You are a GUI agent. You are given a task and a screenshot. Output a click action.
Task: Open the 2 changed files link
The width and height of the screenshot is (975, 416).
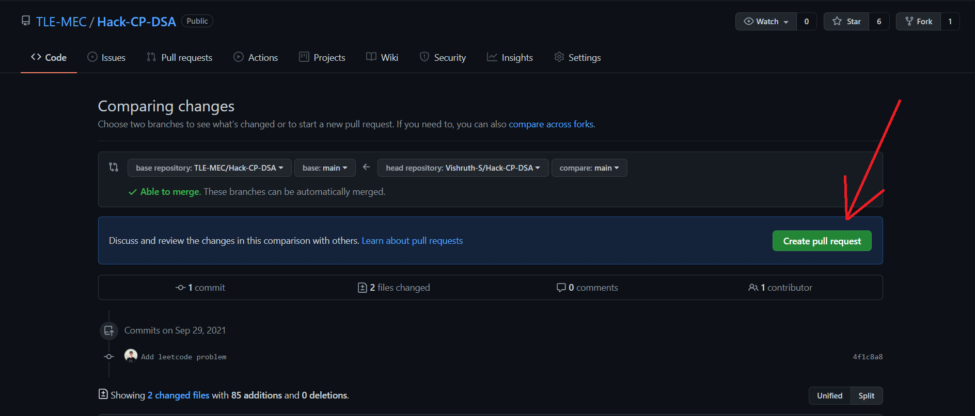(x=179, y=395)
